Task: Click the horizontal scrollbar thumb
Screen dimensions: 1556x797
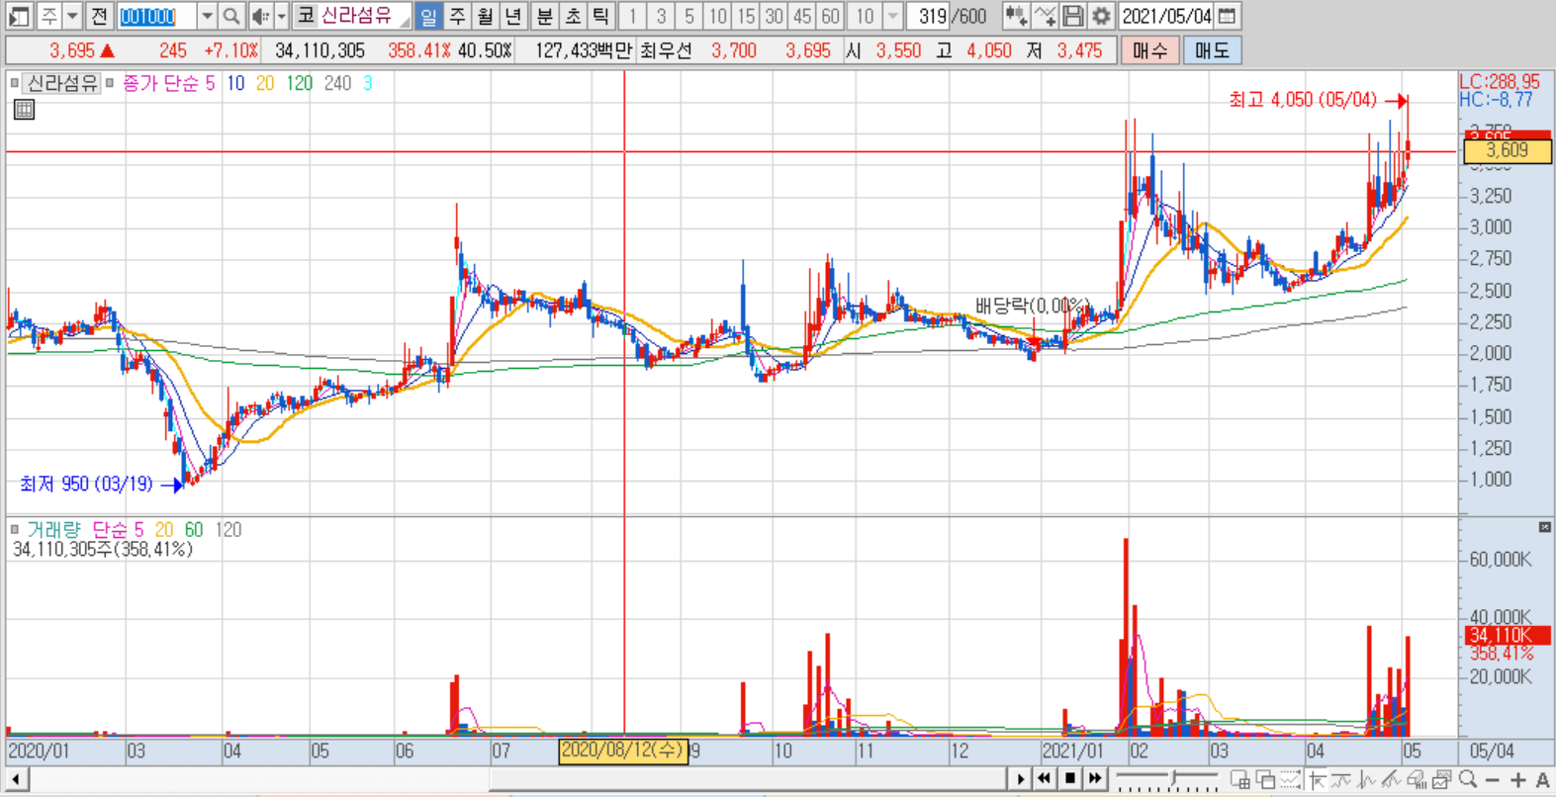Action: pyautogui.click(x=748, y=779)
